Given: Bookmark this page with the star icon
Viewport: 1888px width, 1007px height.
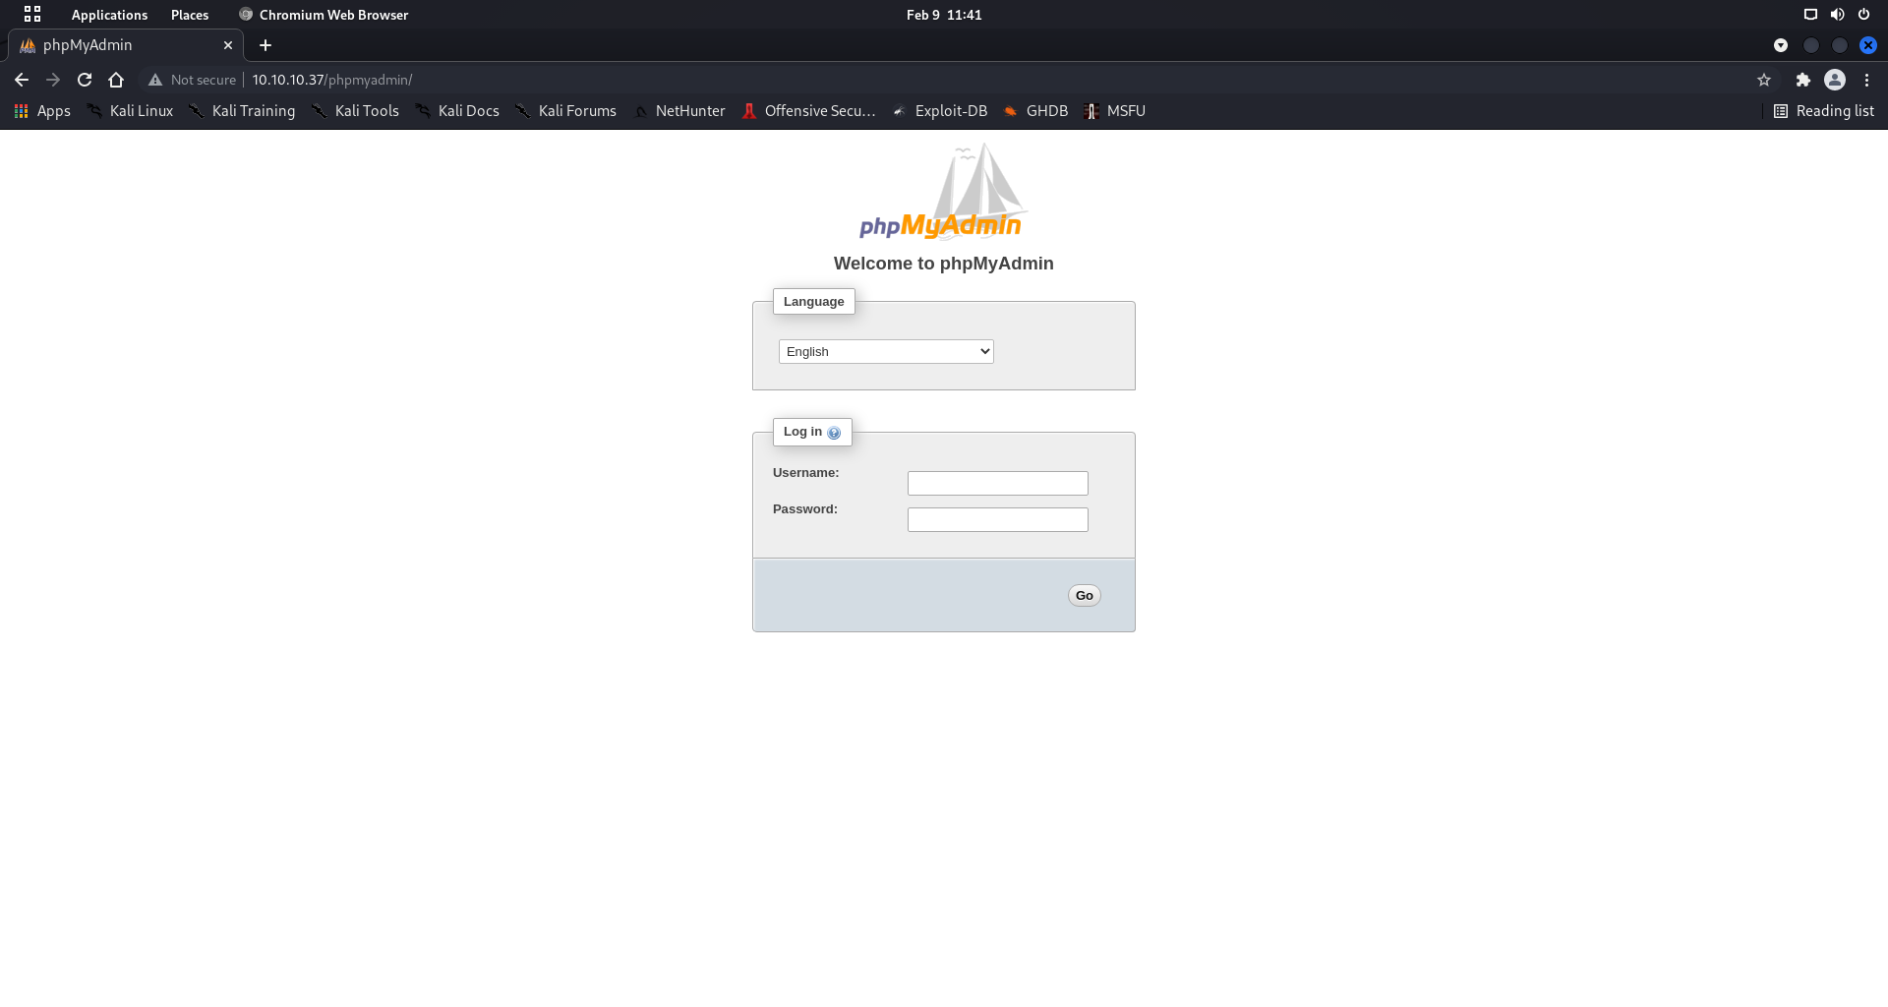Looking at the screenshot, I should tap(1764, 80).
